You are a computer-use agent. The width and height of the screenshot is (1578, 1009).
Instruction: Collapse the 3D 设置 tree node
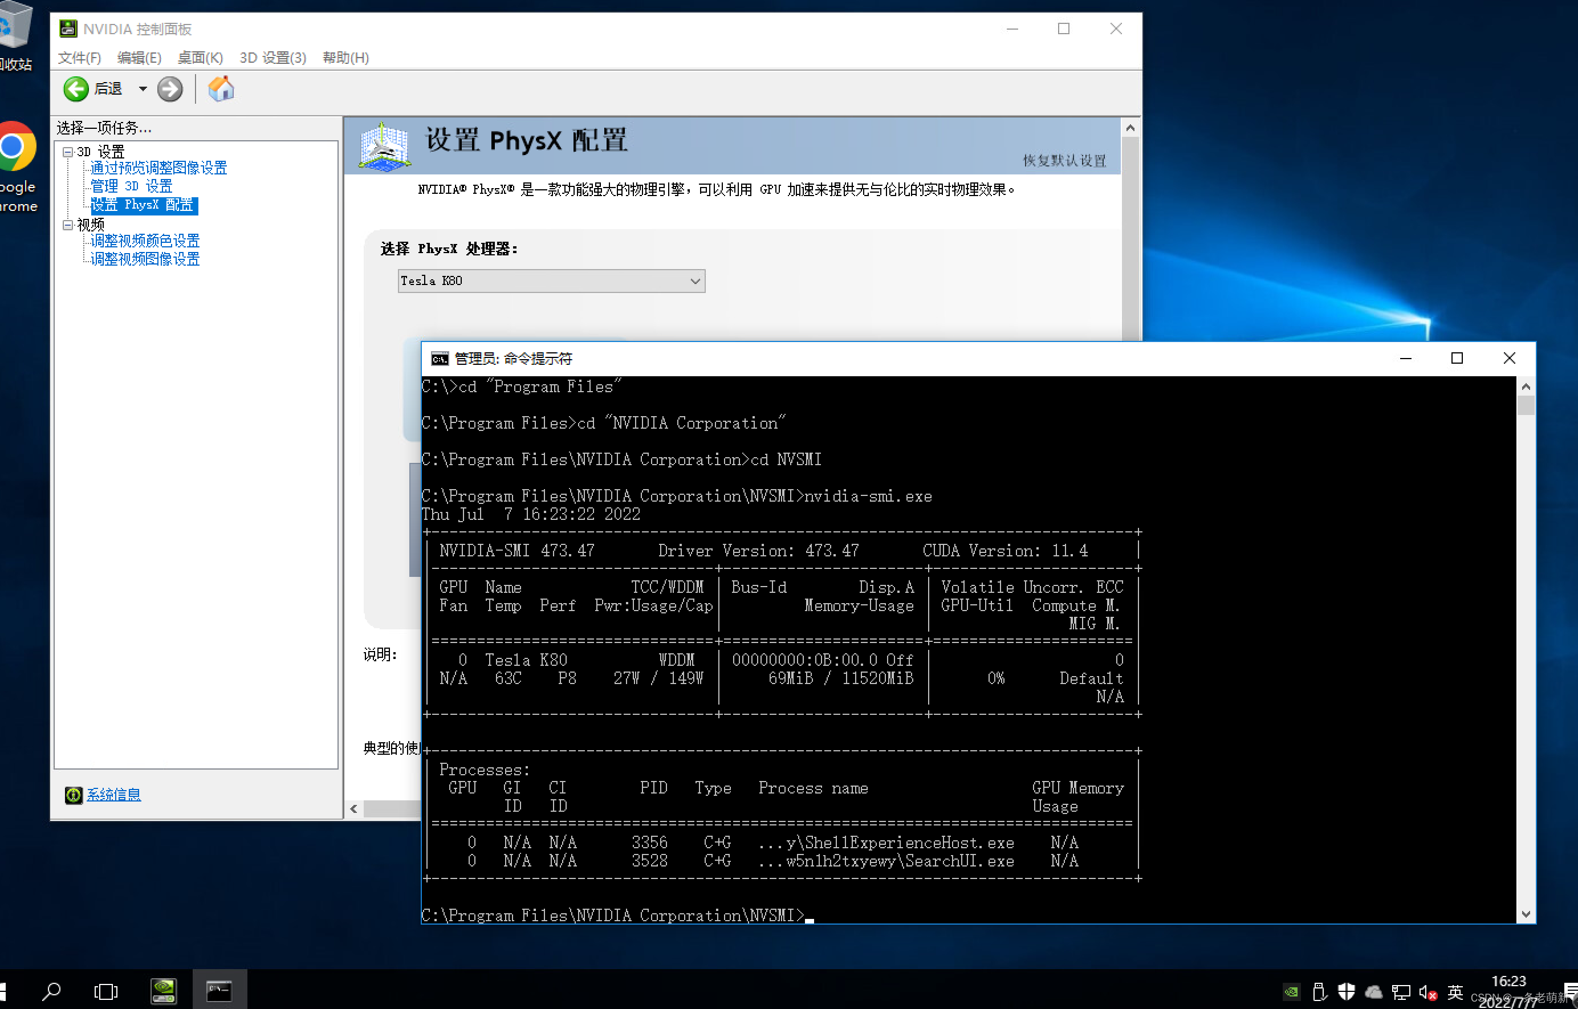click(x=67, y=152)
